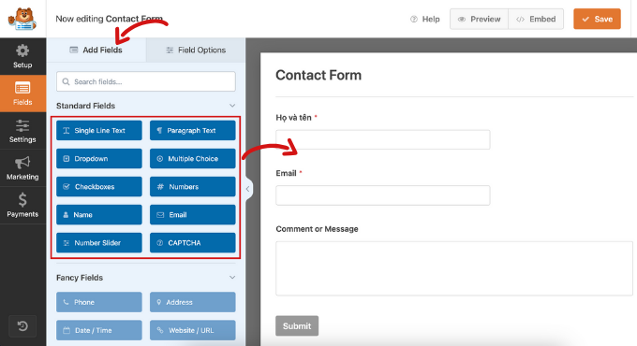The width and height of the screenshot is (637, 346).
Task: Add a Multiple Choice field
Action: click(193, 159)
